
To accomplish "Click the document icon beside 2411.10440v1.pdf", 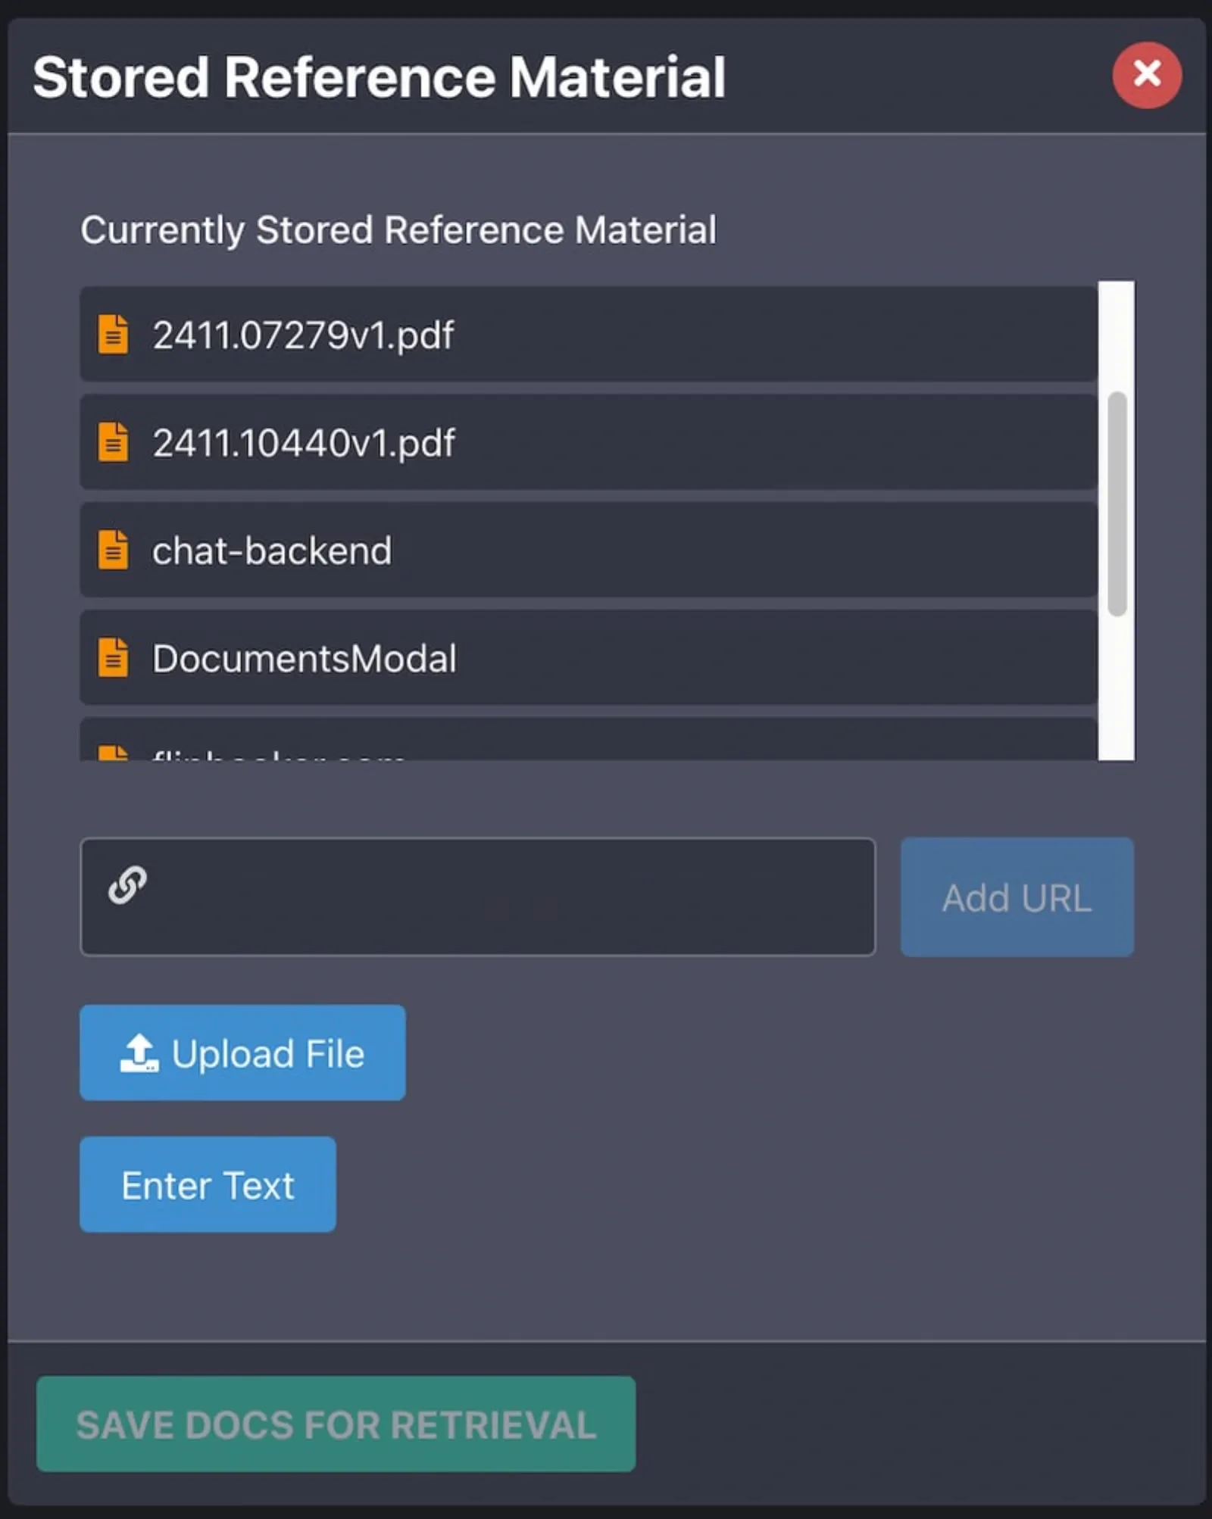I will (114, 443).
